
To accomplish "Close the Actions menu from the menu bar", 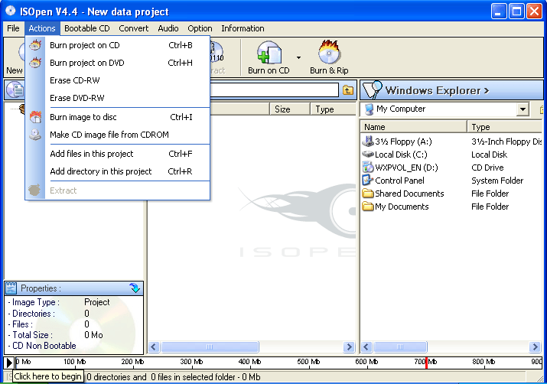I will click(42, 28).
